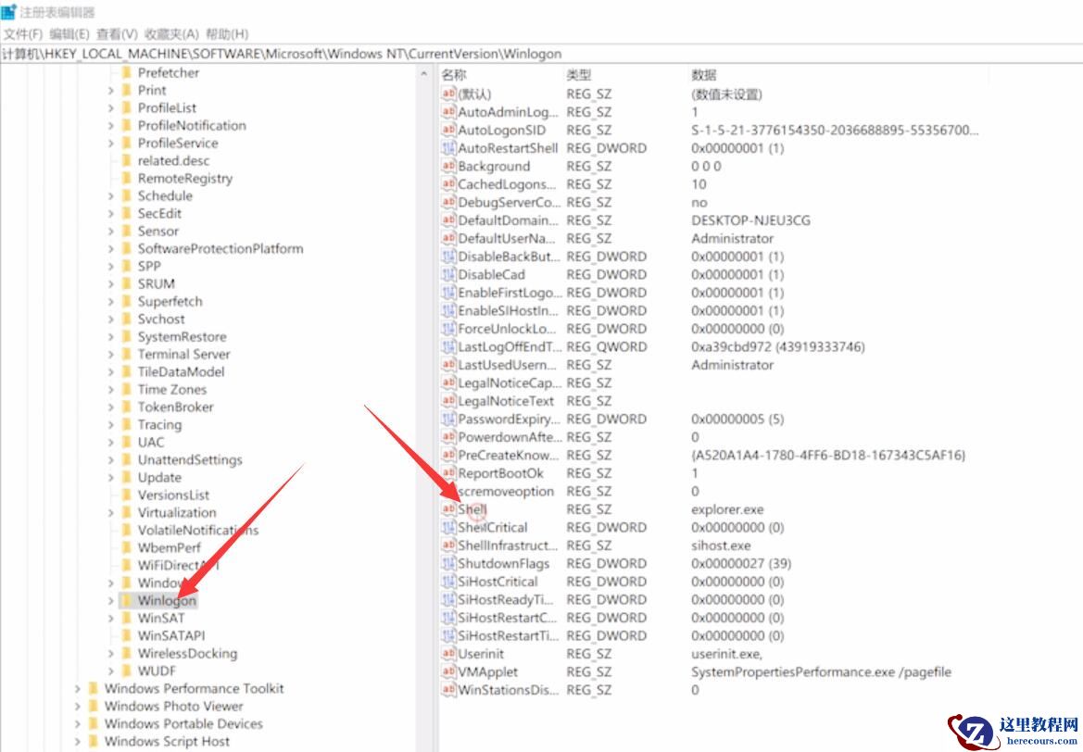The image size is (1083, 752).
Task: Select the WinSAT key in tree
Action: 161,618
